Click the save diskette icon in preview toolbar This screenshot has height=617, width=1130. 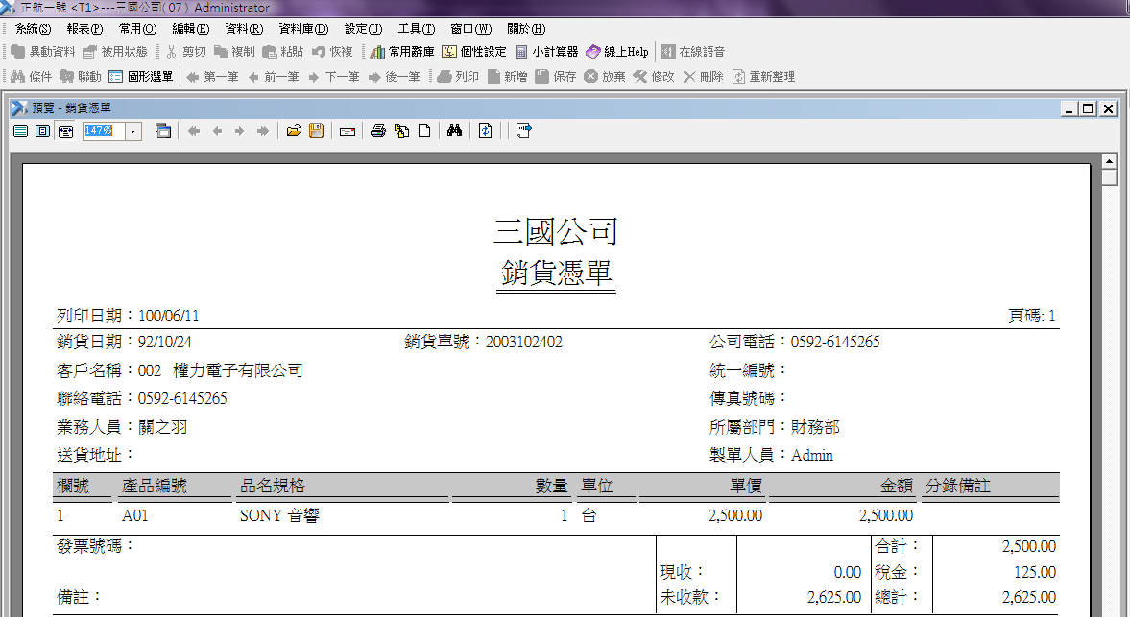tap(316, 131)
